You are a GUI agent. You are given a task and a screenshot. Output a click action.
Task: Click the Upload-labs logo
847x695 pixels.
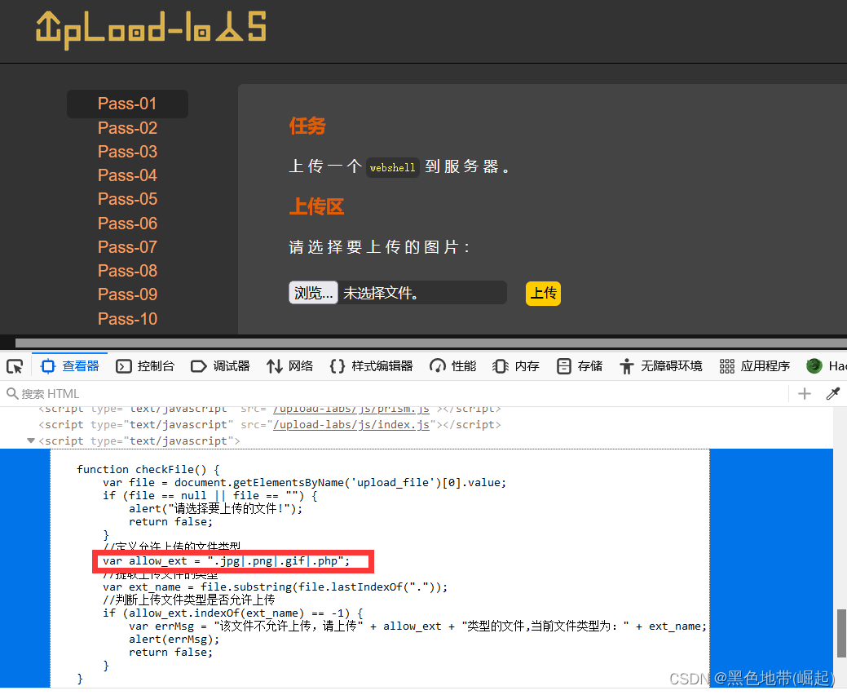[x=152, y=29]
